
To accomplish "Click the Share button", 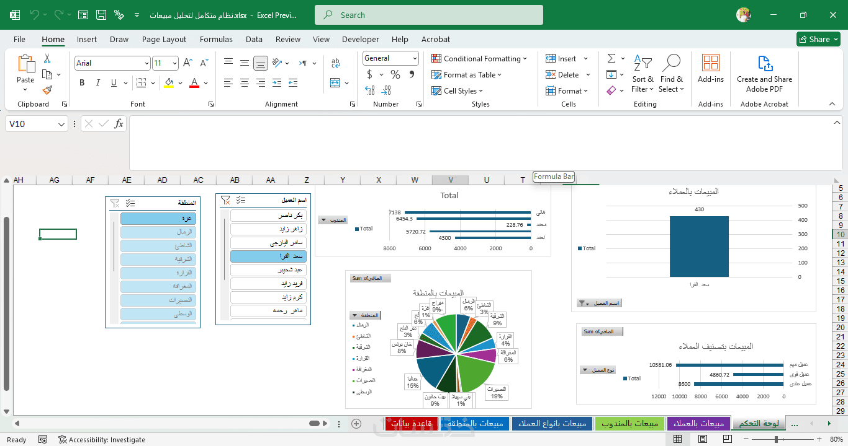I will pyautogui.click(x=818, y=39).
